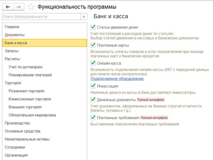The width and height of the screenshot is (213, 160).
Task: Open the 'Торговля' section
Action: tap(44, 83)
